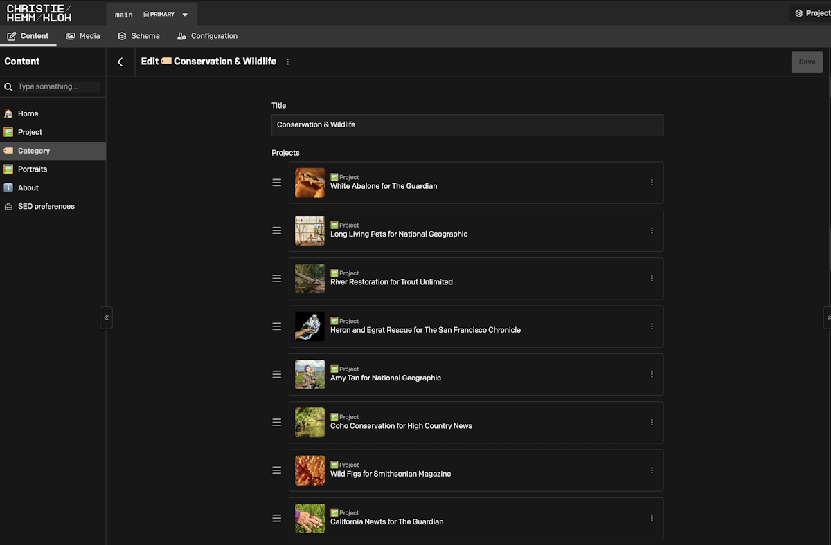Screen dimensions: 831x545
Task: Open the three-dot menu for Amy Tan project
Action: [652, 374]
